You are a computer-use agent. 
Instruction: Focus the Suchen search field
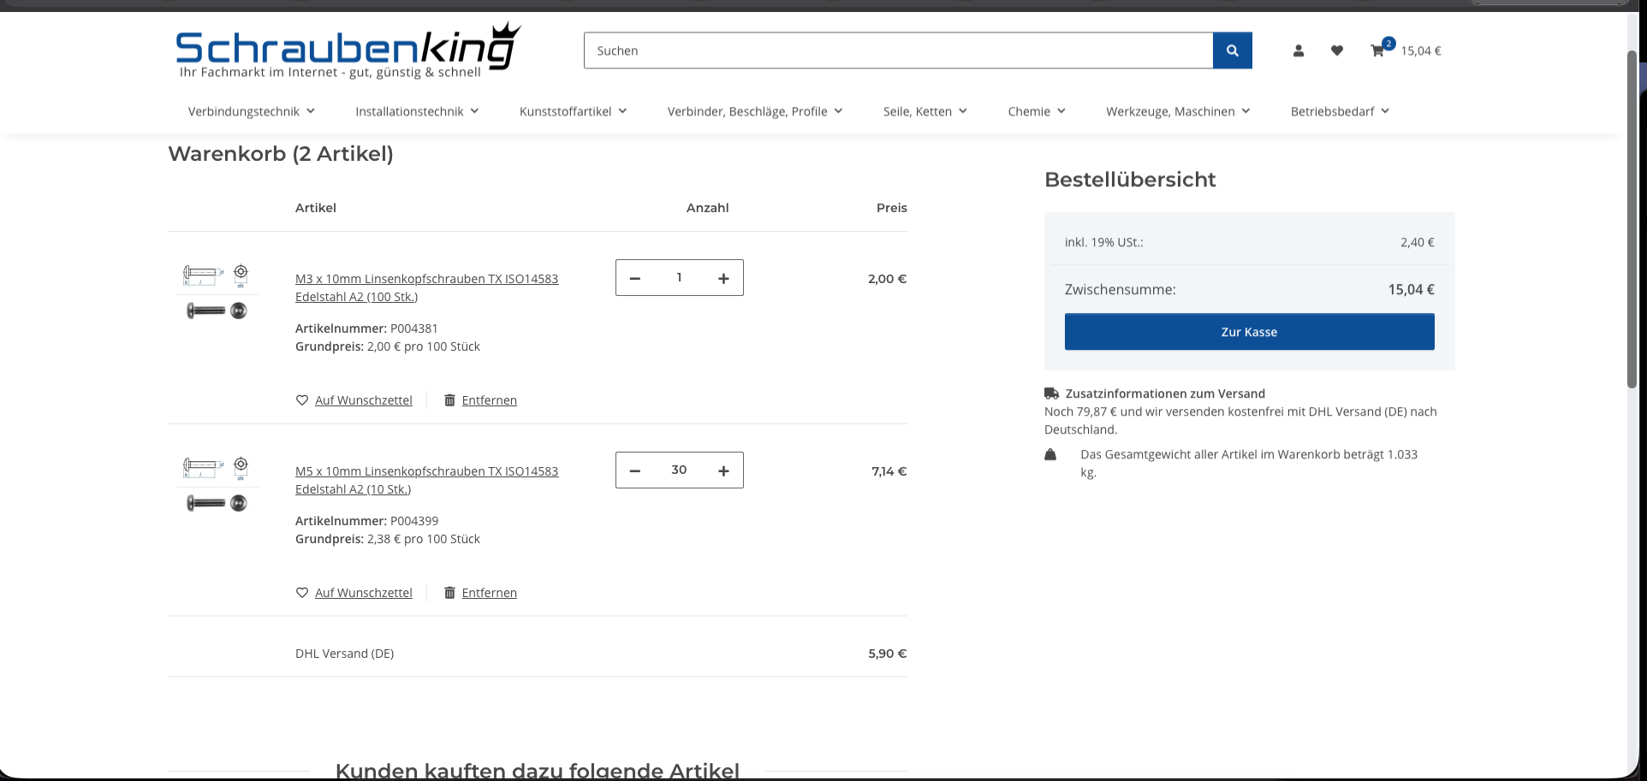(x=897, y=50)
